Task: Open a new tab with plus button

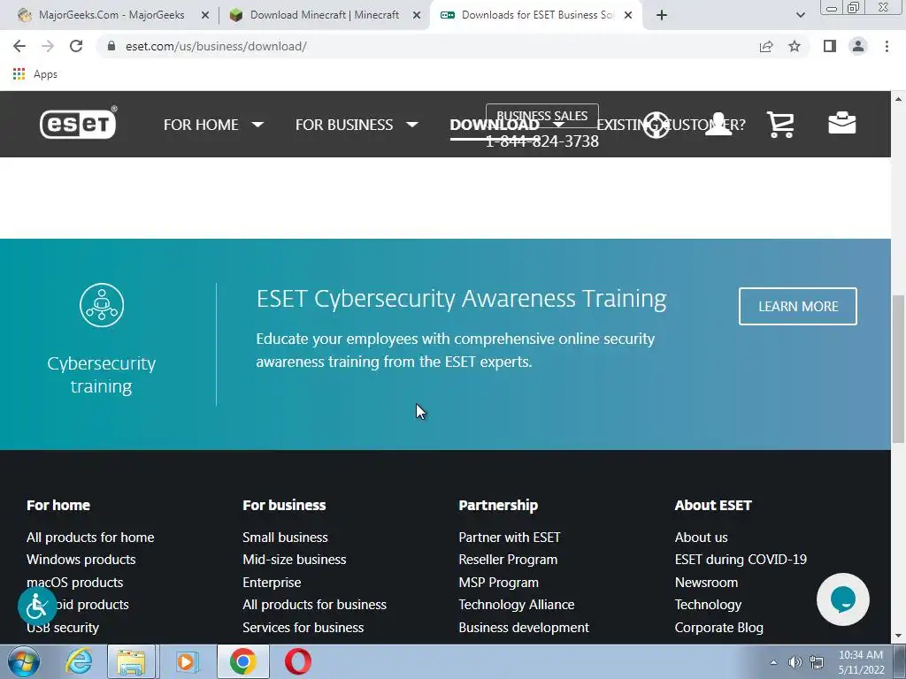Action: pyautogui.click(x=662, y=16)
